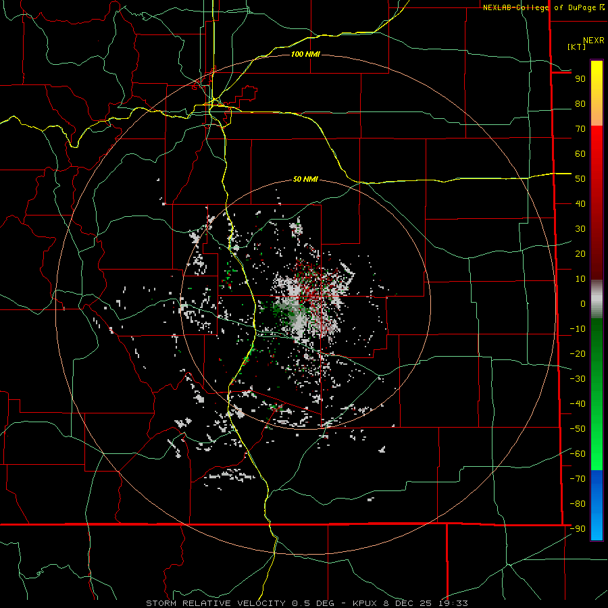The width and height of the screenshot is (608, 608).
Task: Pick the gray zero-velocity segment of the scale
Action: click(x=597, y=299)
